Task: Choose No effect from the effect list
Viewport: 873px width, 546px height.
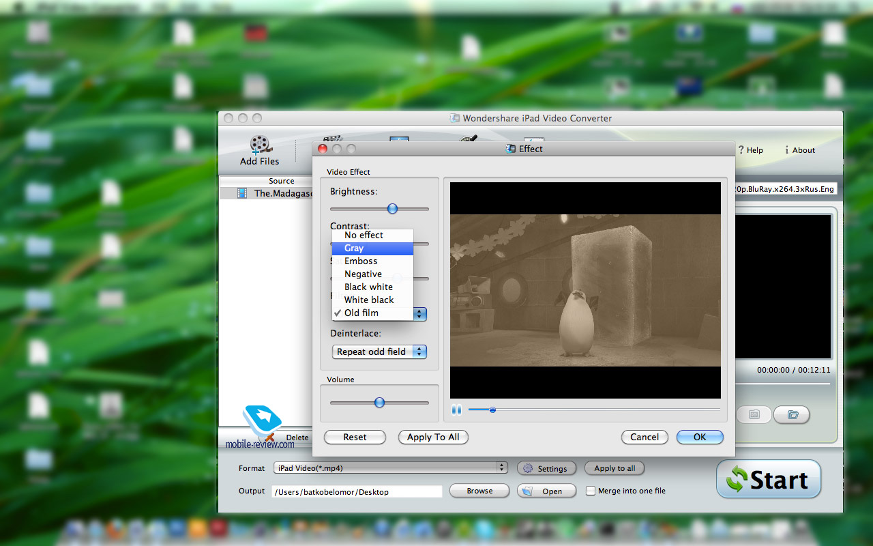Action: 372,235
